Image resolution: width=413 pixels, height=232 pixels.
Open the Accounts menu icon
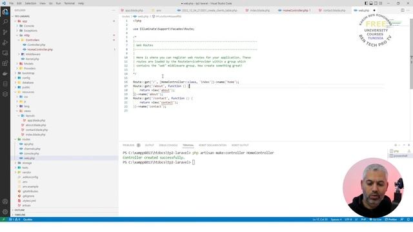5,202
